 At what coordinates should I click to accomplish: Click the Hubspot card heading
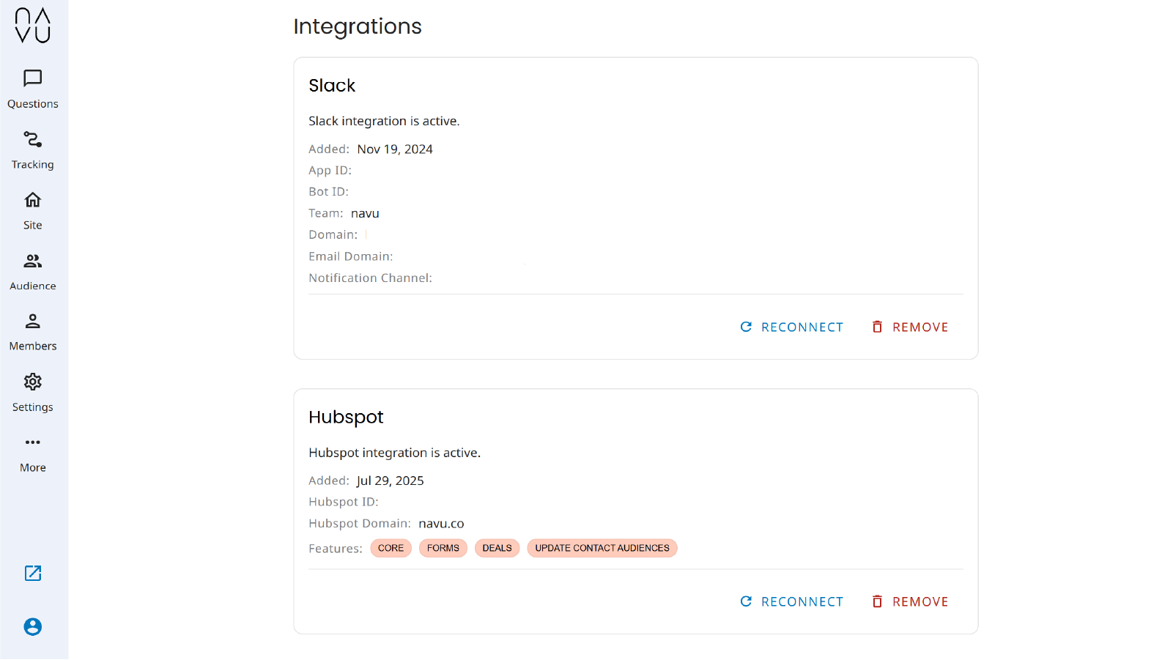tap(346, 418)
